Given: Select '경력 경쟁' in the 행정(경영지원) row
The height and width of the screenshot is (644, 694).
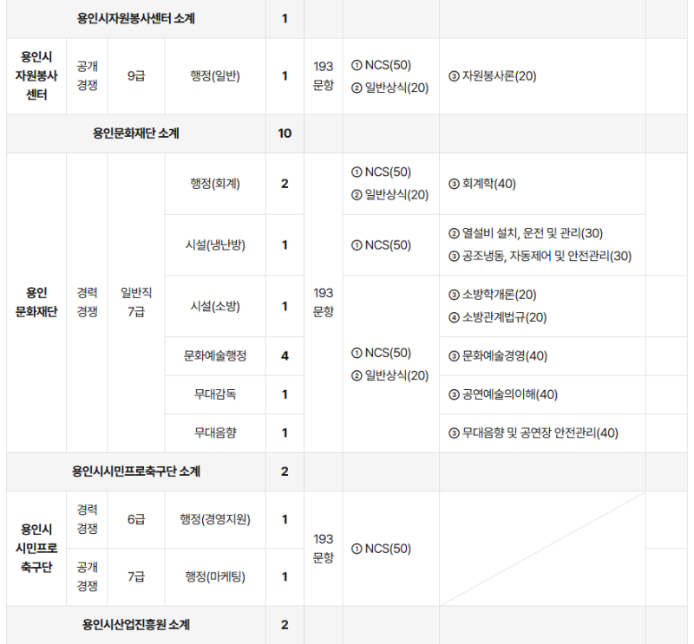Looking at the screenshot, I should pyautogui.click(x=87, y=519).
